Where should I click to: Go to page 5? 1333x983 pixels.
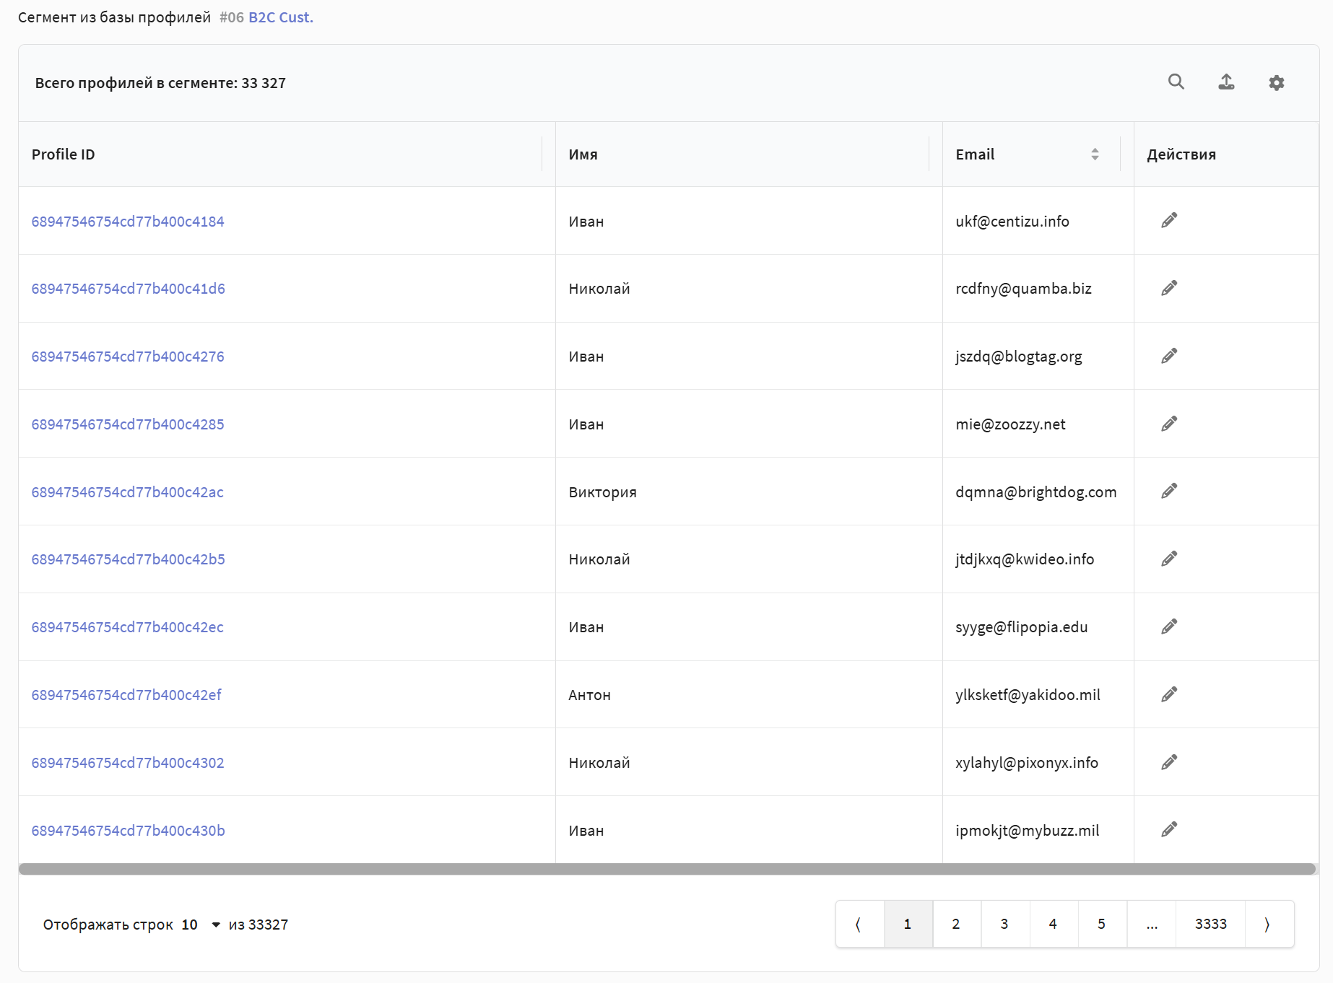(1102, 924)
